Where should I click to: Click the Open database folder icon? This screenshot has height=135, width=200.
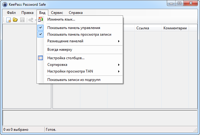(15, 20)
